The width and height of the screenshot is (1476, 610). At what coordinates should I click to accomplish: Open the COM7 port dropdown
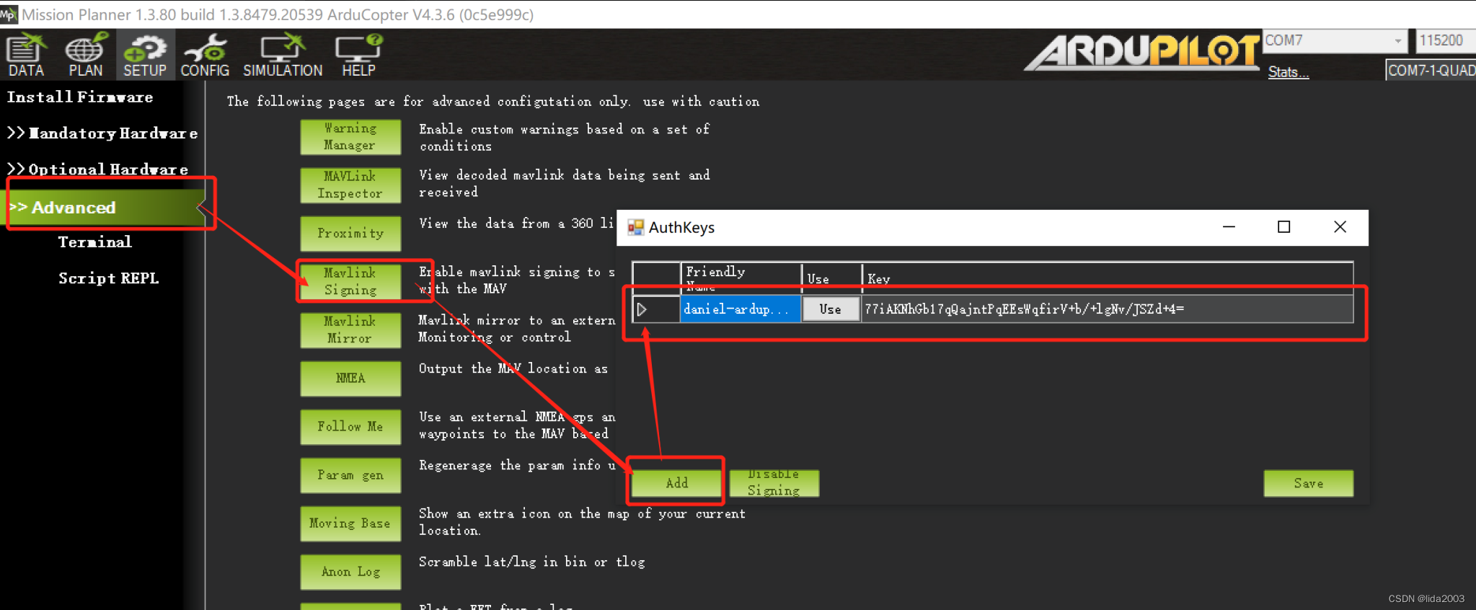click(x=1334, y=41)
